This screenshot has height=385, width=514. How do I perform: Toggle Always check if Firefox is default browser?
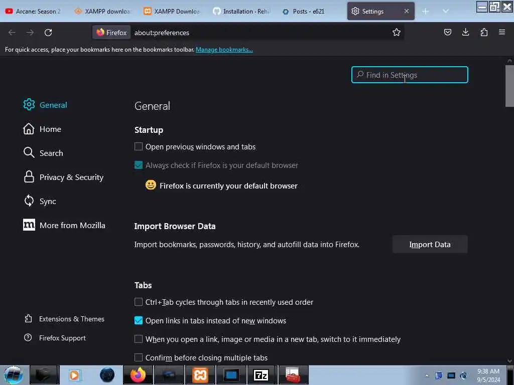(x=139, y=165)
